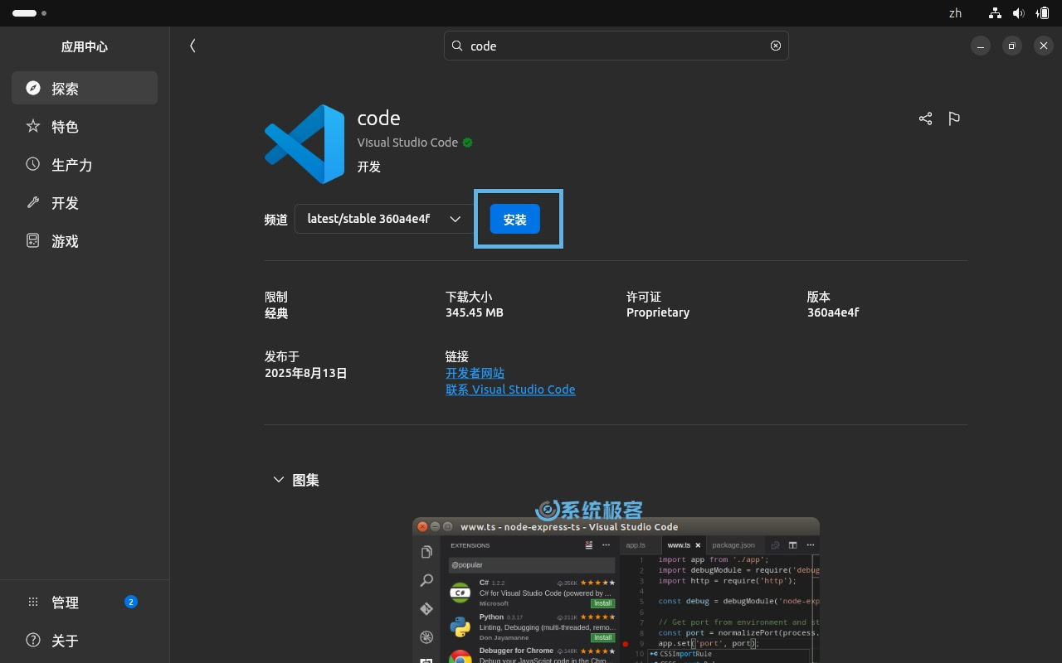Click the star icon beside 特色

[x=33, y=126]
